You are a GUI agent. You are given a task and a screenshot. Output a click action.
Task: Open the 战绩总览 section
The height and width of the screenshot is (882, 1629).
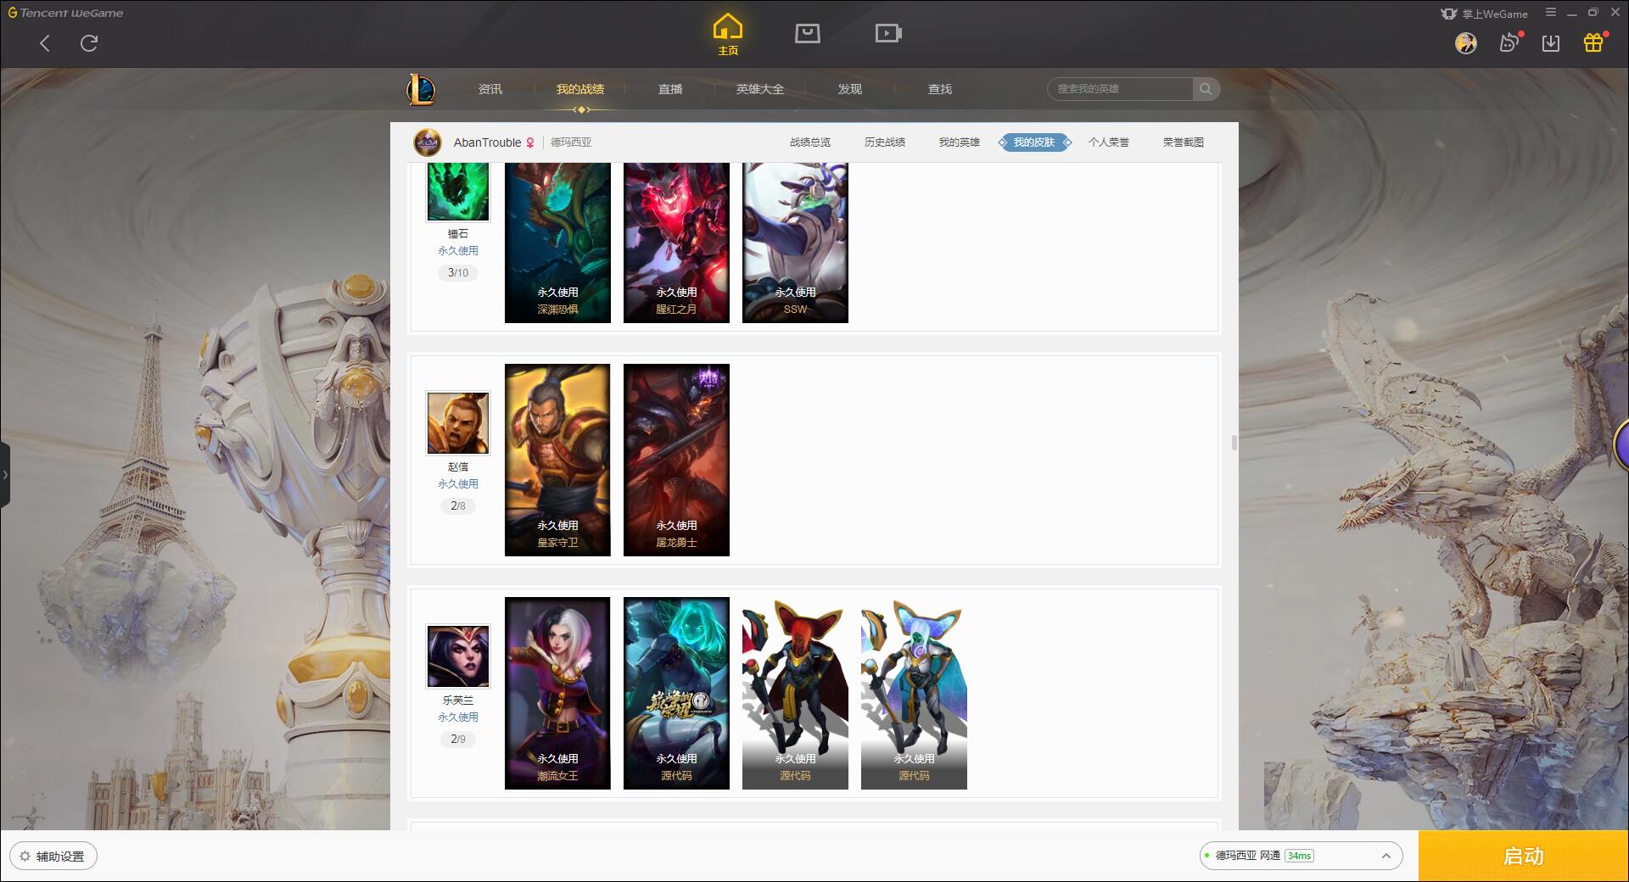pyautogui.click(x=810, y=142)
